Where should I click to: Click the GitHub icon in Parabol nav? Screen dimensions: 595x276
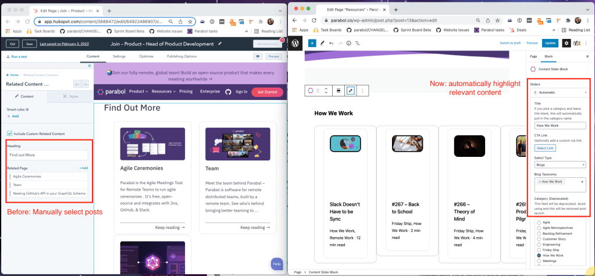coord(228,92)
